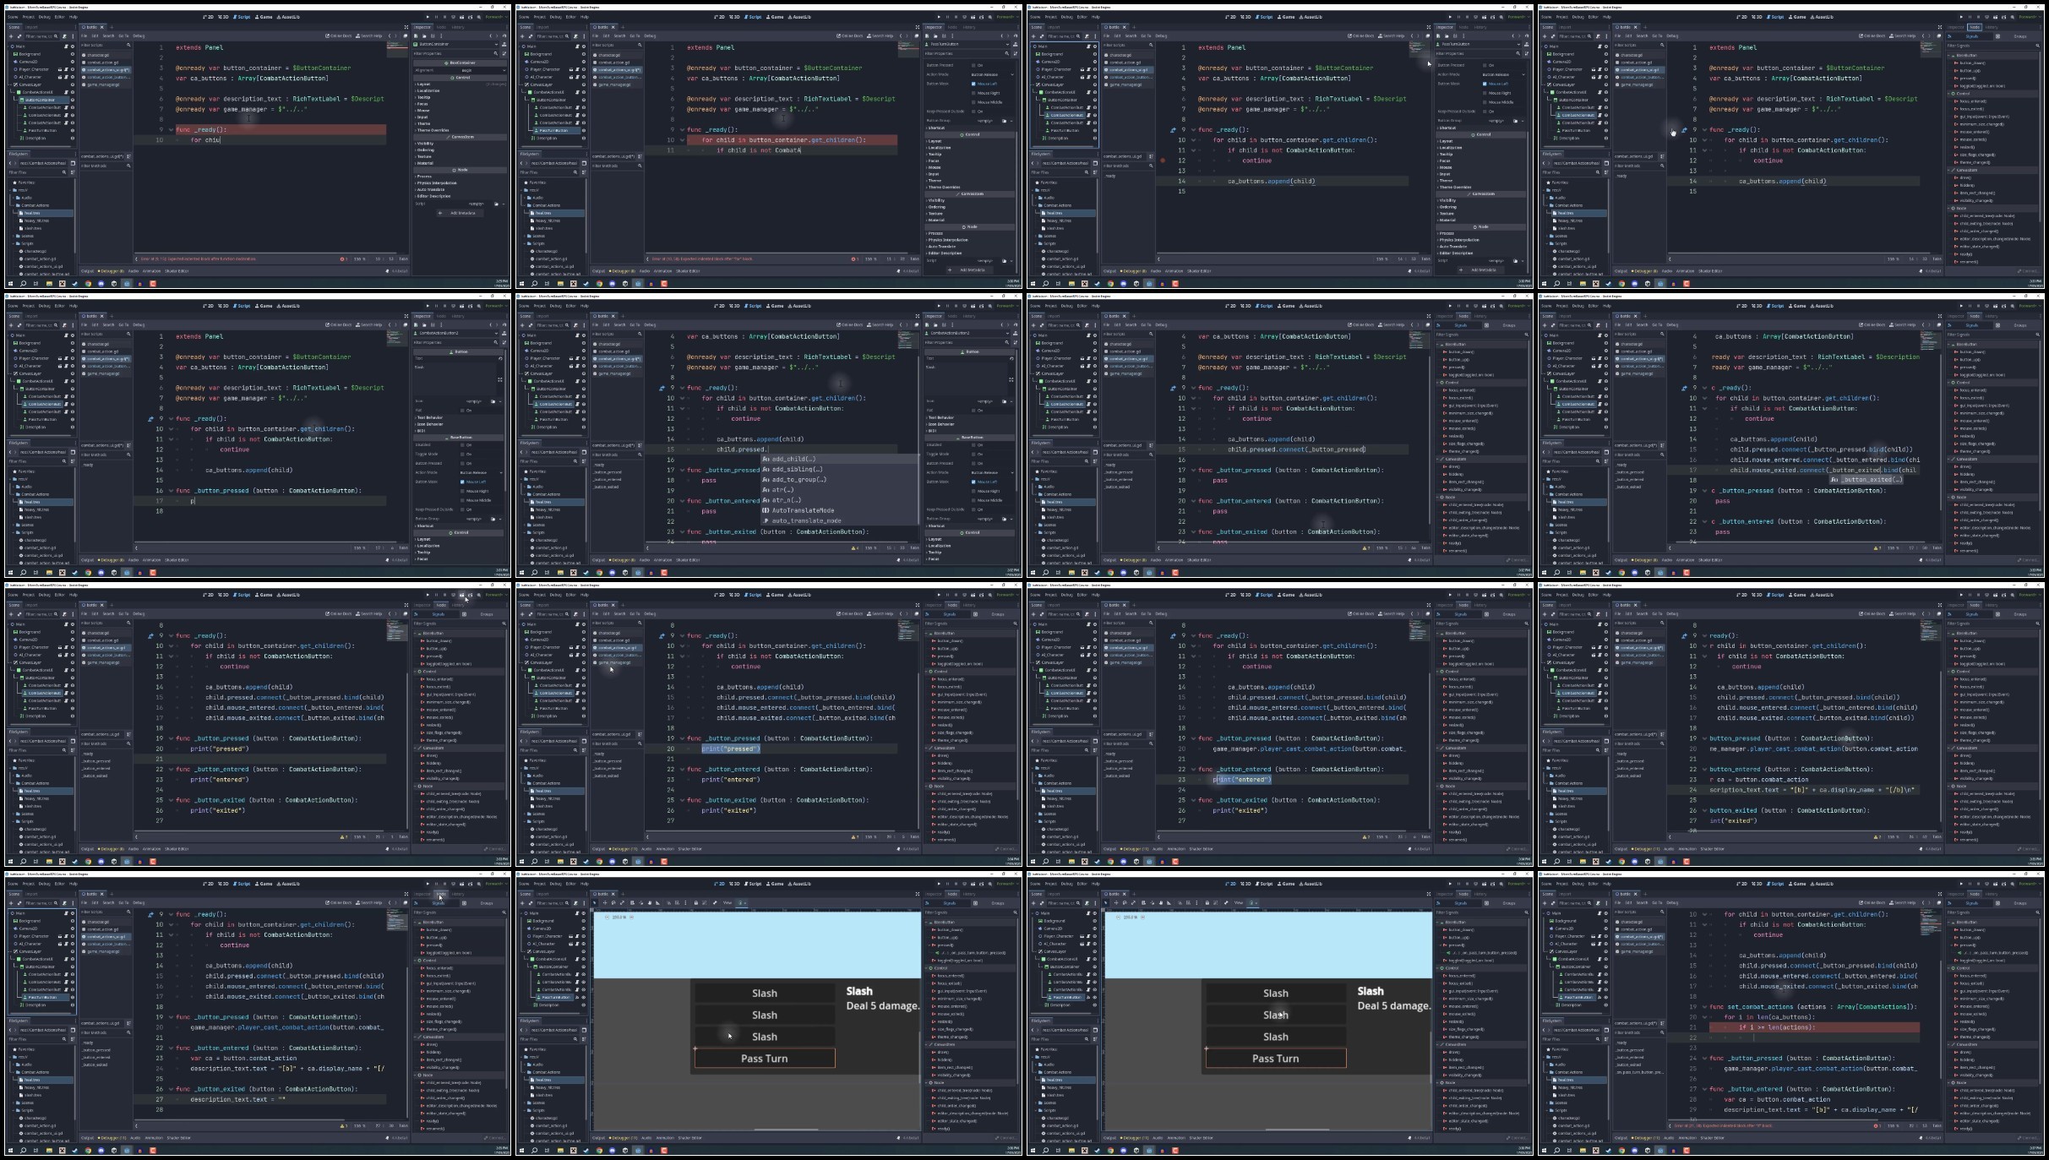Click Filter Scripts field in 'for chiu' frame

click(106, 45)
